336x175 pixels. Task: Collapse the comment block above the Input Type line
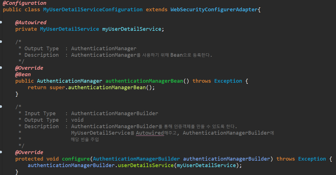[x=1, y=106]
